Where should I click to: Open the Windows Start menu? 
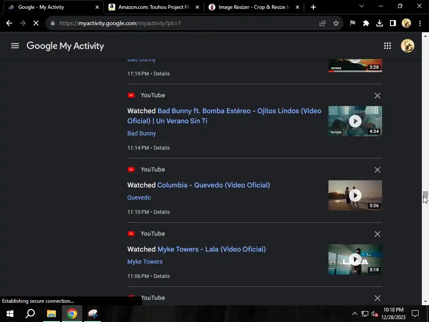pyautogui.click(x=10, y=314)
